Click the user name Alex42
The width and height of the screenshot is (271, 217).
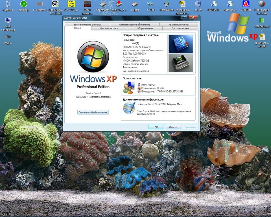coord(151,85)
